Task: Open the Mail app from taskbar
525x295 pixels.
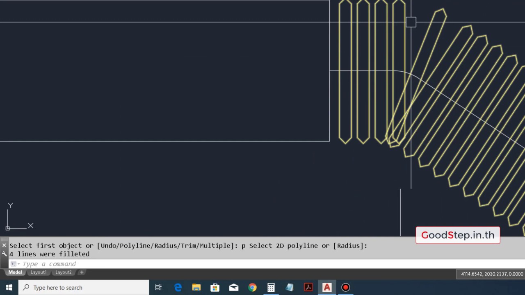Action: click(234, 288)
